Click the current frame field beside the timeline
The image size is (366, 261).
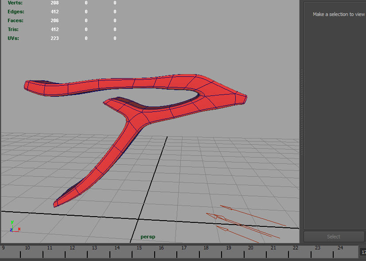coord(363,252)
